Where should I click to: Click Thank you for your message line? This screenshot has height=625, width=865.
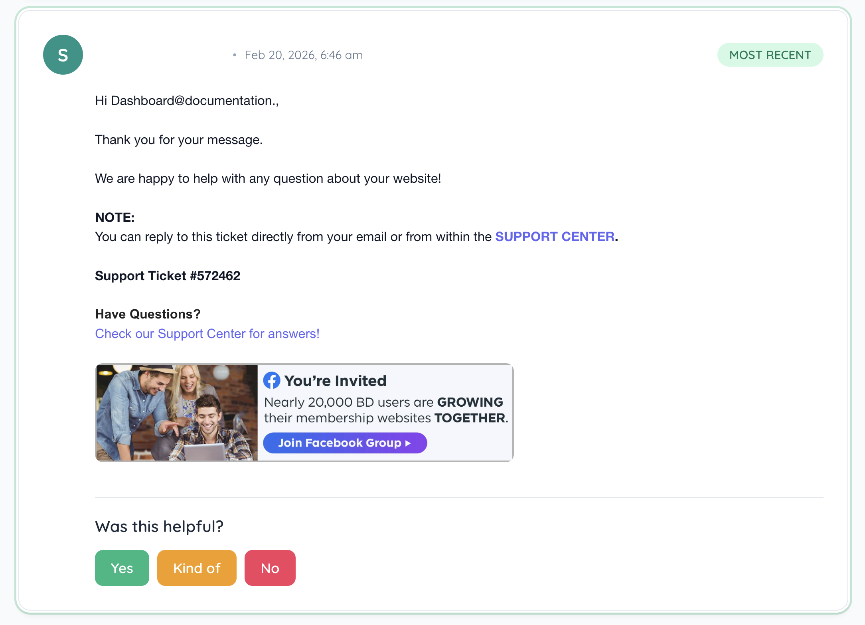click(x=178, y=140)
